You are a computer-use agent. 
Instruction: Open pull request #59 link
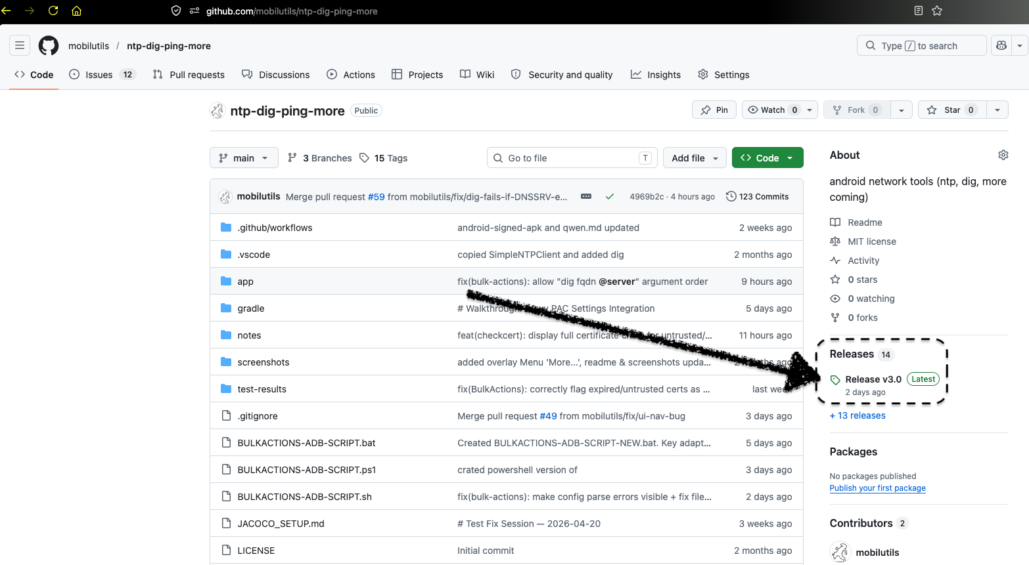[377, 197]
